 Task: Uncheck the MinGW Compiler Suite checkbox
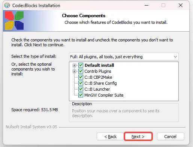81,95
